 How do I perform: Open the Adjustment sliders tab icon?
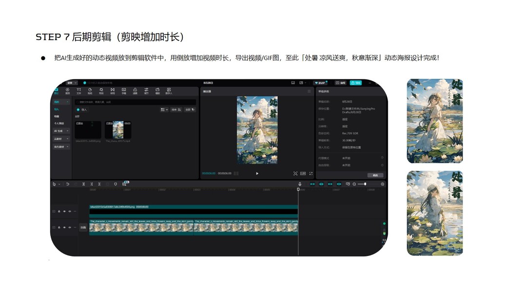coord(146,91)
